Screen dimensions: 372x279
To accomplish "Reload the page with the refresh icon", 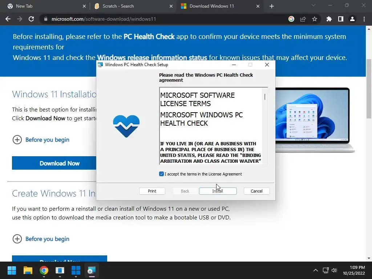I will pyautogui.click(x=31, y=19).
